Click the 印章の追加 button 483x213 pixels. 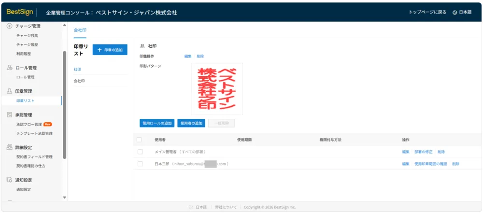(x=110, y=50)
